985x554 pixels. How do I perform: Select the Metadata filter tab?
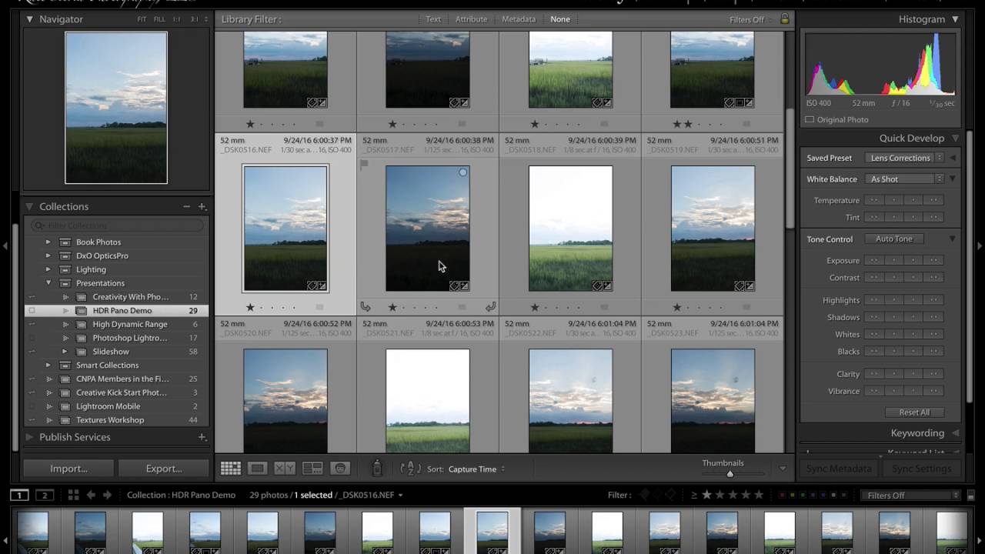(x=519, y=19)
